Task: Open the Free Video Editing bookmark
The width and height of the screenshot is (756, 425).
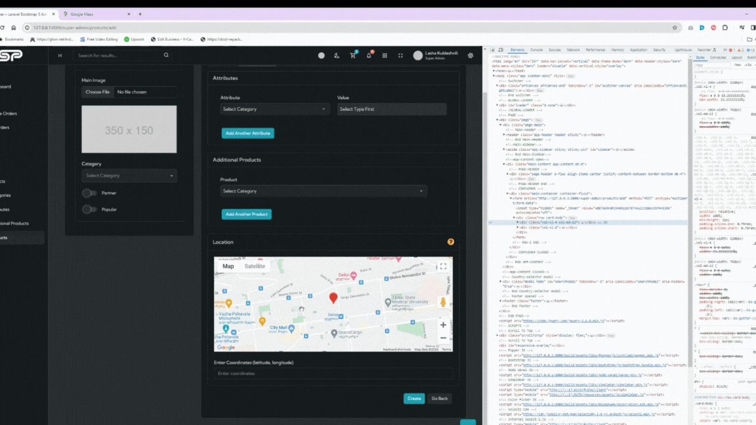Action: pyautogui.click(x=99, y=39)
